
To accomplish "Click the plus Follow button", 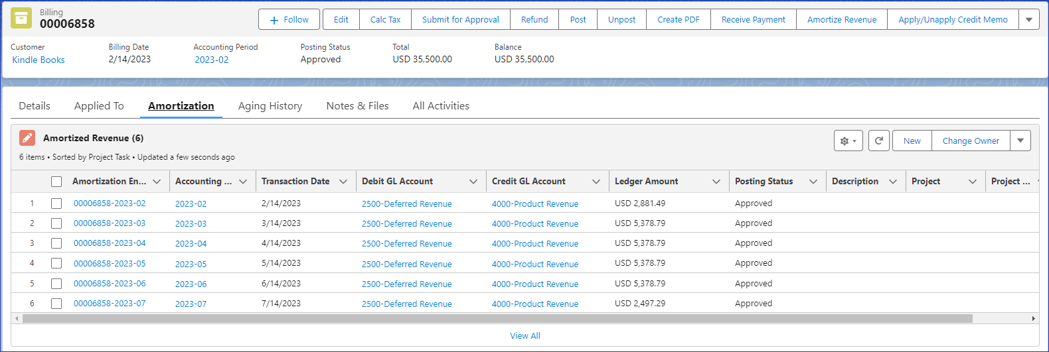I will 289,20.
